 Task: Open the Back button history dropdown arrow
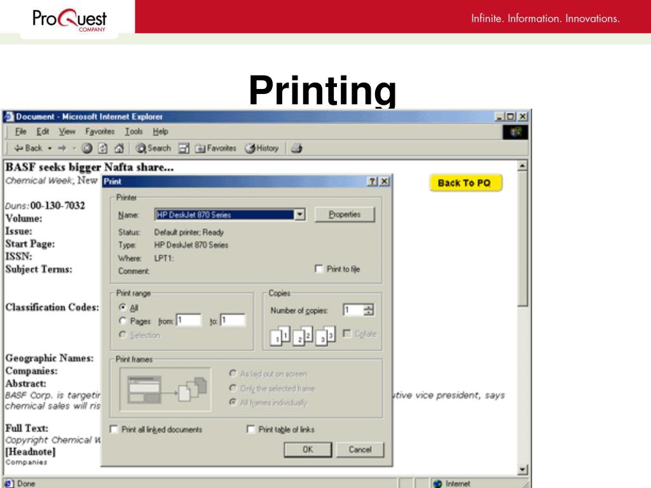click(50, 148)
